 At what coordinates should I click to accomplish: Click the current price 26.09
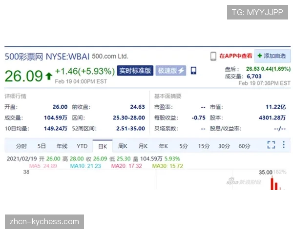(x=24, y=76)
